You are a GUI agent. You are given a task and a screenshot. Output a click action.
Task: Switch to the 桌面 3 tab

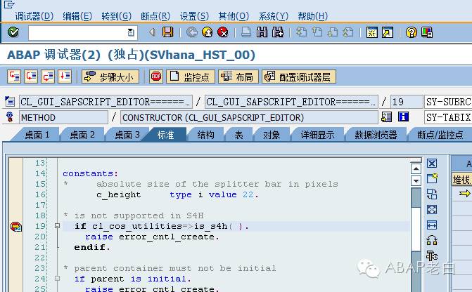pos(127,135)
